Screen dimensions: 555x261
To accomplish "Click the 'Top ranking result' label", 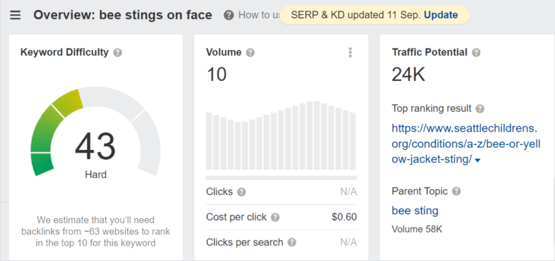I will 431,108.
